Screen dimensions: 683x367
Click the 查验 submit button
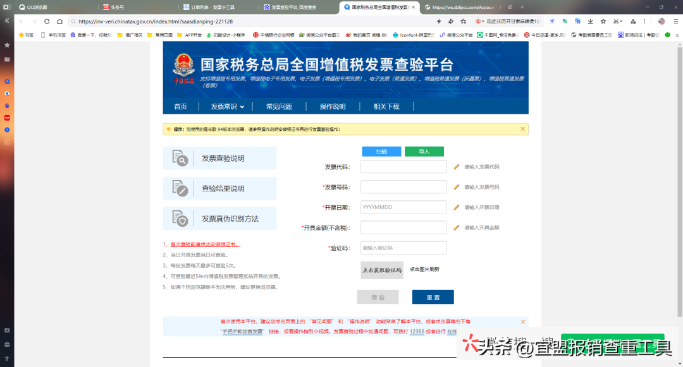tap(378, 297)
